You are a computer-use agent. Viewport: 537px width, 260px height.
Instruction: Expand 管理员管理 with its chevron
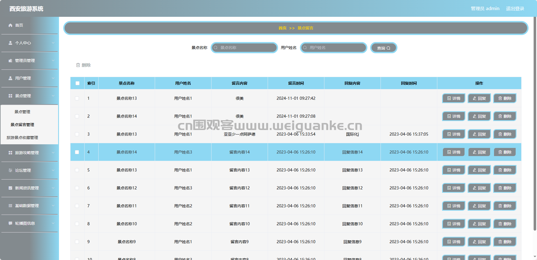(53, 61)
